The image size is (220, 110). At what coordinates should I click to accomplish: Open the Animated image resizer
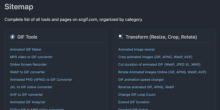[136, 50]
